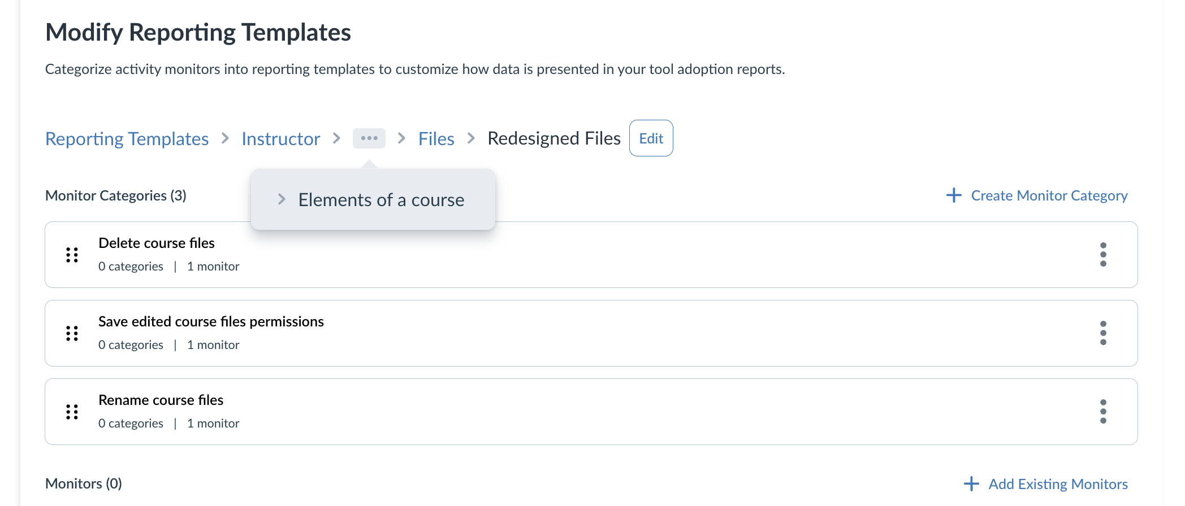Click Create Monitor Category
Image resolution: width=1185 pixels, height=506 pixels.
tap(1049, 195)
